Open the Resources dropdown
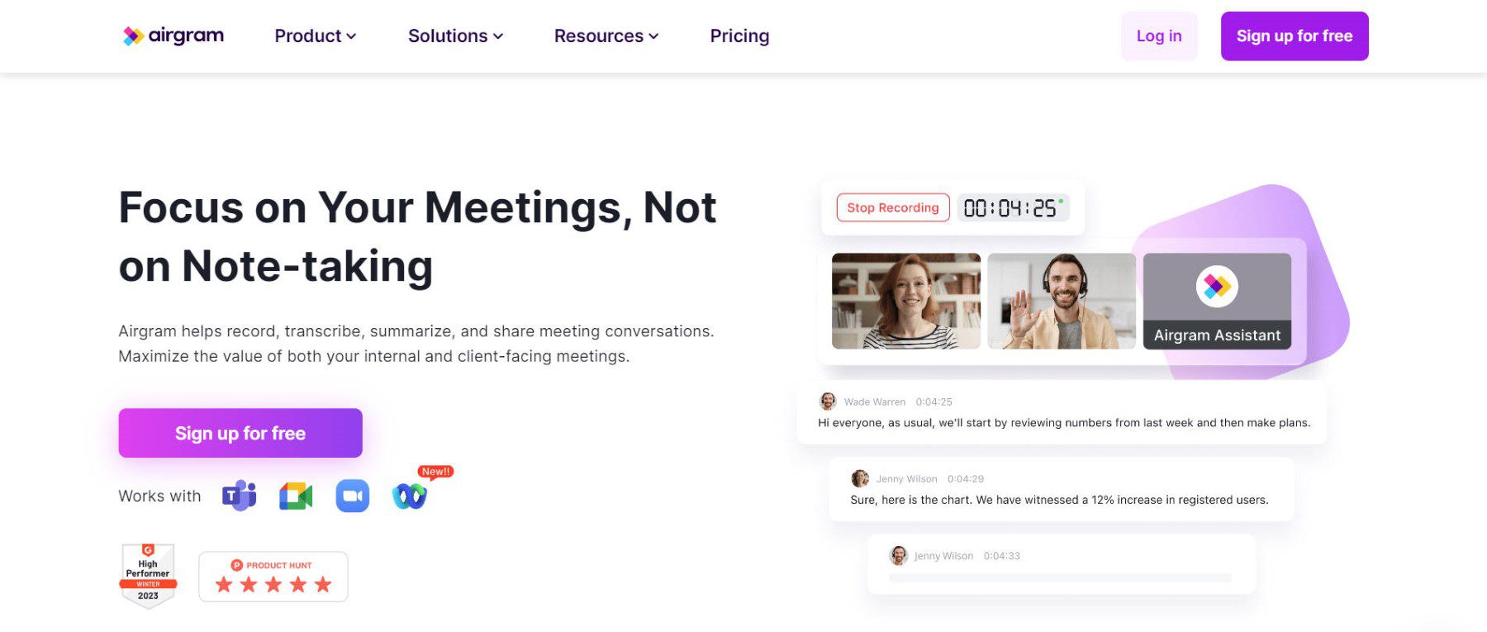The height and width of the screenshot is (632, 1487). pyautogui.click(x=606, y=36)
